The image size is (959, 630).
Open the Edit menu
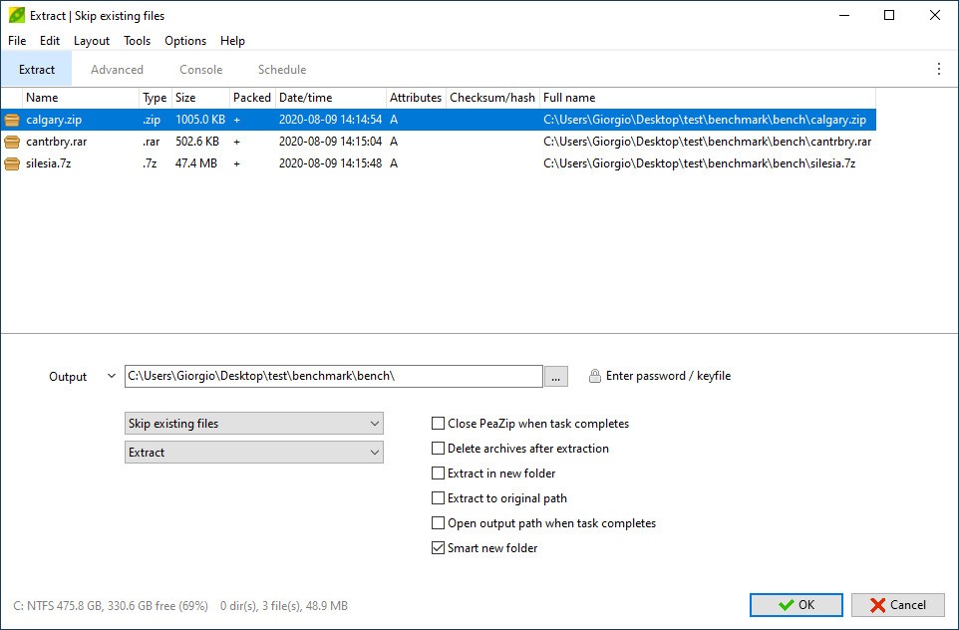tap(50, 40)
